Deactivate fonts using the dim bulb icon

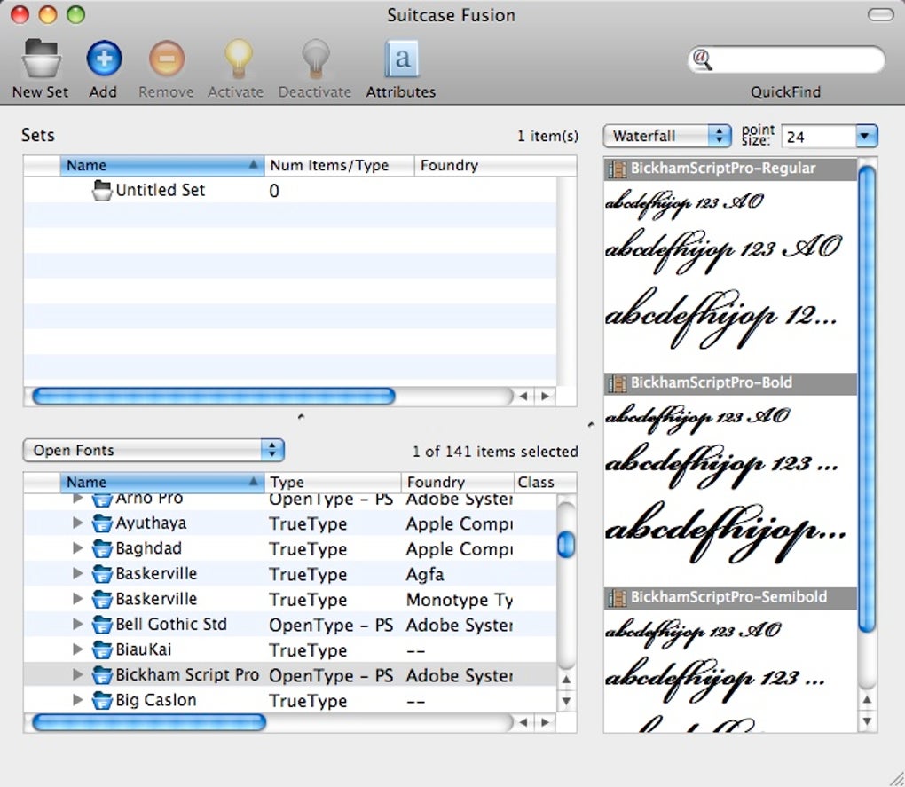[x=314, y=59]
